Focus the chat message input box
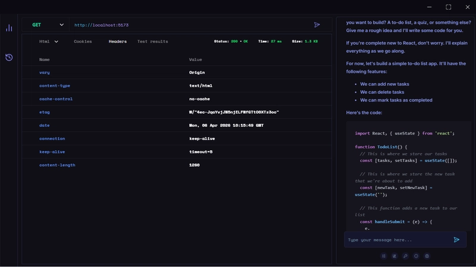476x267 pixels. [x=397, y=240]
